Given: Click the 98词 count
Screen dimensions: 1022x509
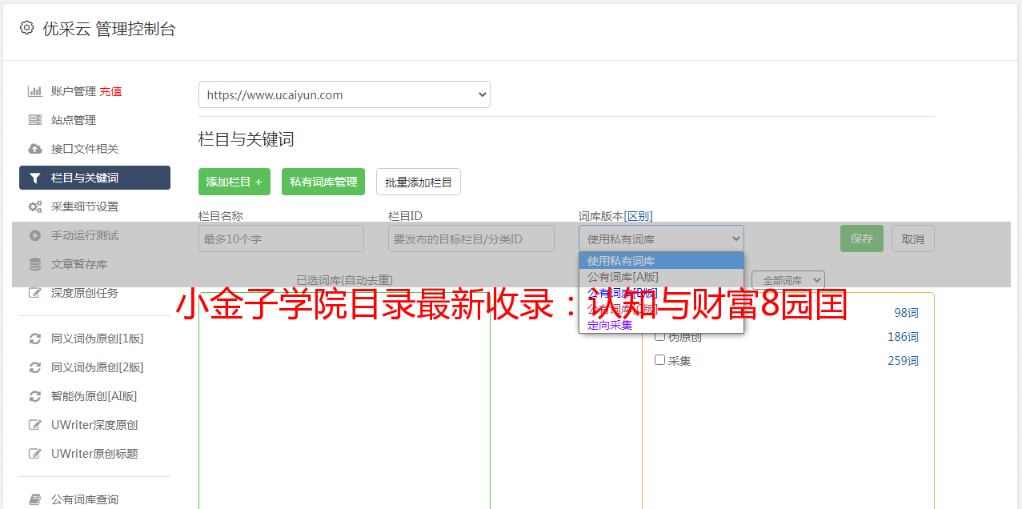Looking at the screenshot, I should tap(906, 313).
